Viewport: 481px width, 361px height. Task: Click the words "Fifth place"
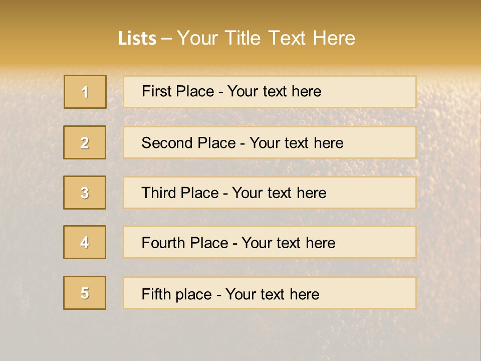click(176, 294)
